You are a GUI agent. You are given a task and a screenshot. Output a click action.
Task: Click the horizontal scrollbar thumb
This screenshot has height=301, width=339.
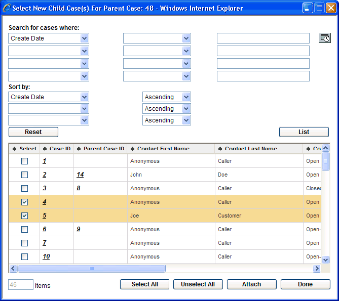(x=92, y=268)
